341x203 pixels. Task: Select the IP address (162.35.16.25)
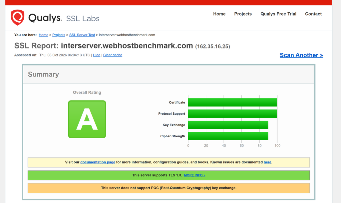212,46
